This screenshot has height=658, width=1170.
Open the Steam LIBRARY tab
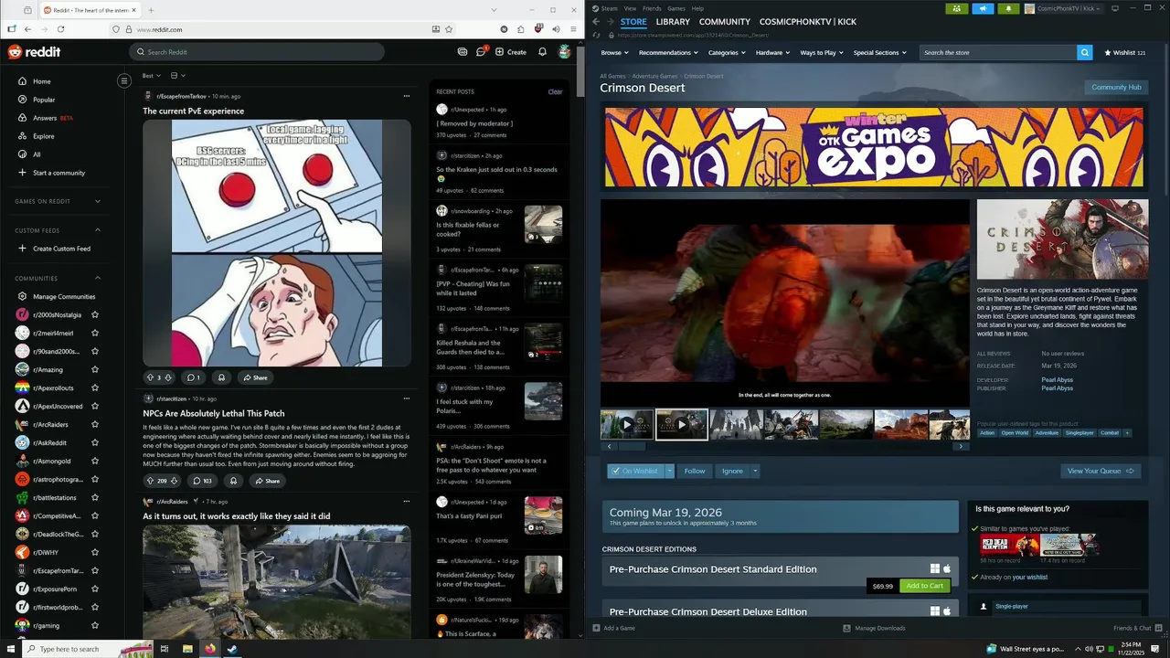673,21
